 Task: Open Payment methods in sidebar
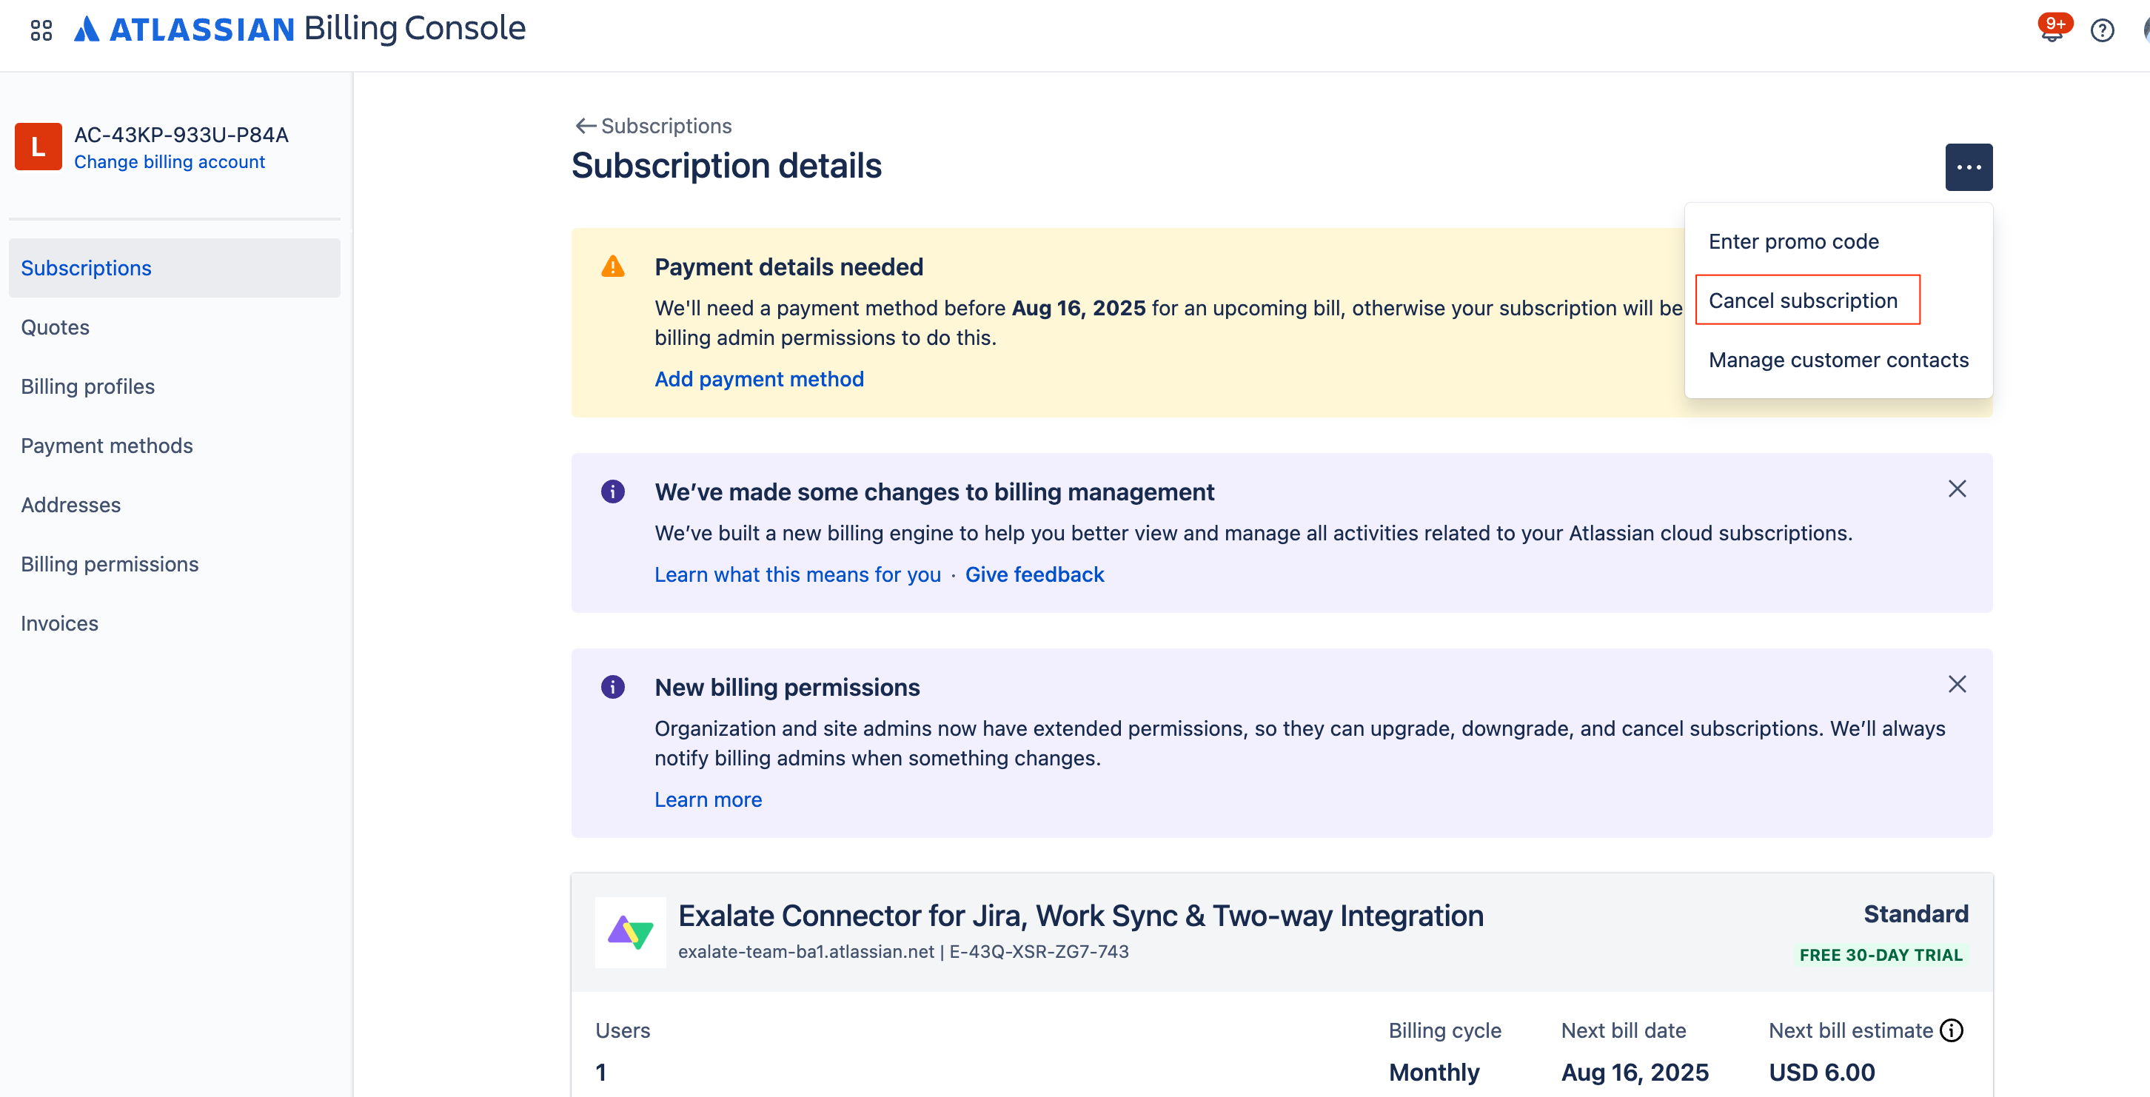107,446
